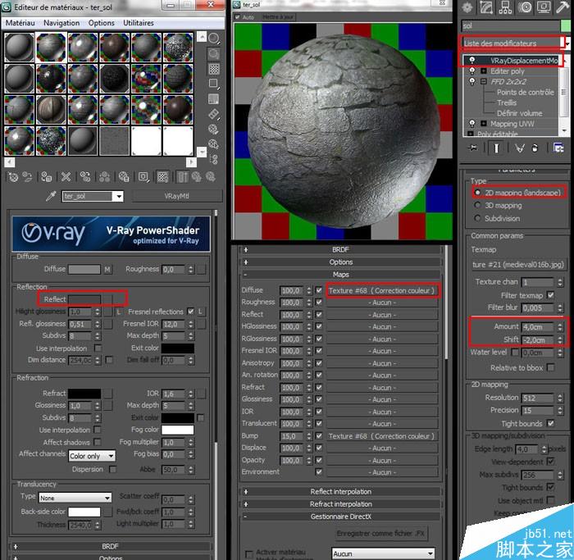Toggle the Dispersion checkbox
This screenshot has height=560, width=574.
(x=113, y=469)
